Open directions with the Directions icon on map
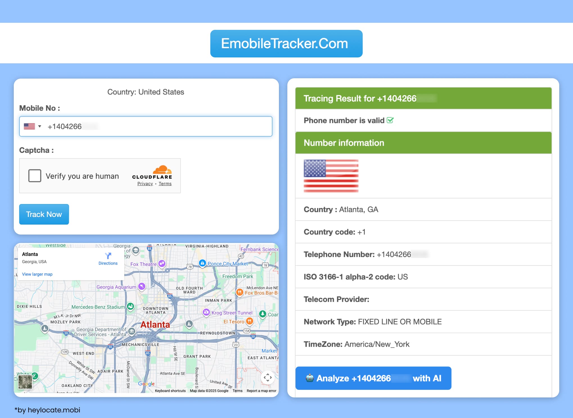Image resolution: width=573 pixels, height=418 pixels. click(108, 257)
